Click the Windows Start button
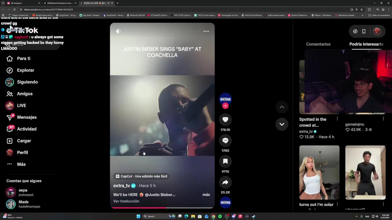 click(138, 216)
